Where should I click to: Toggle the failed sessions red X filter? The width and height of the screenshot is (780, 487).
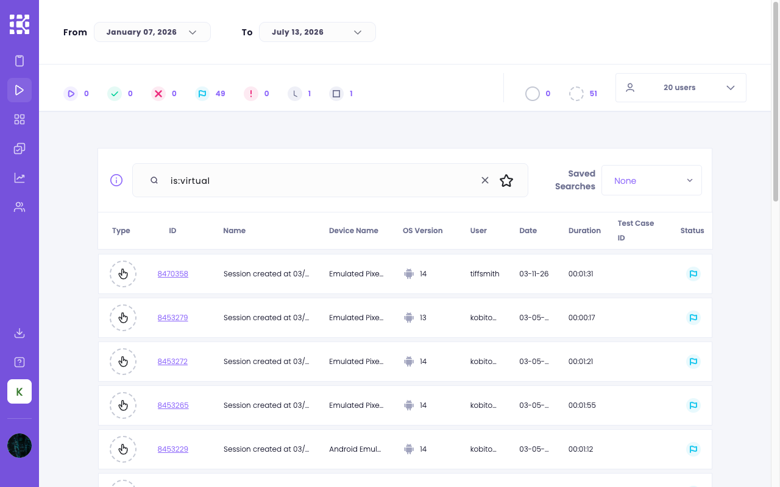coord(165,94)
